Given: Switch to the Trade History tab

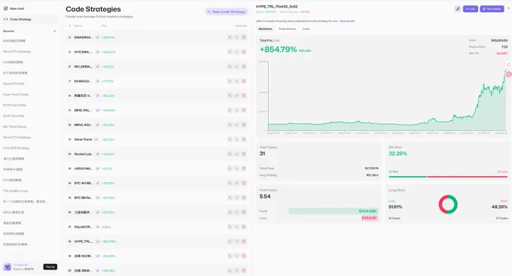Looking at the screenshot, I should 287,29.
